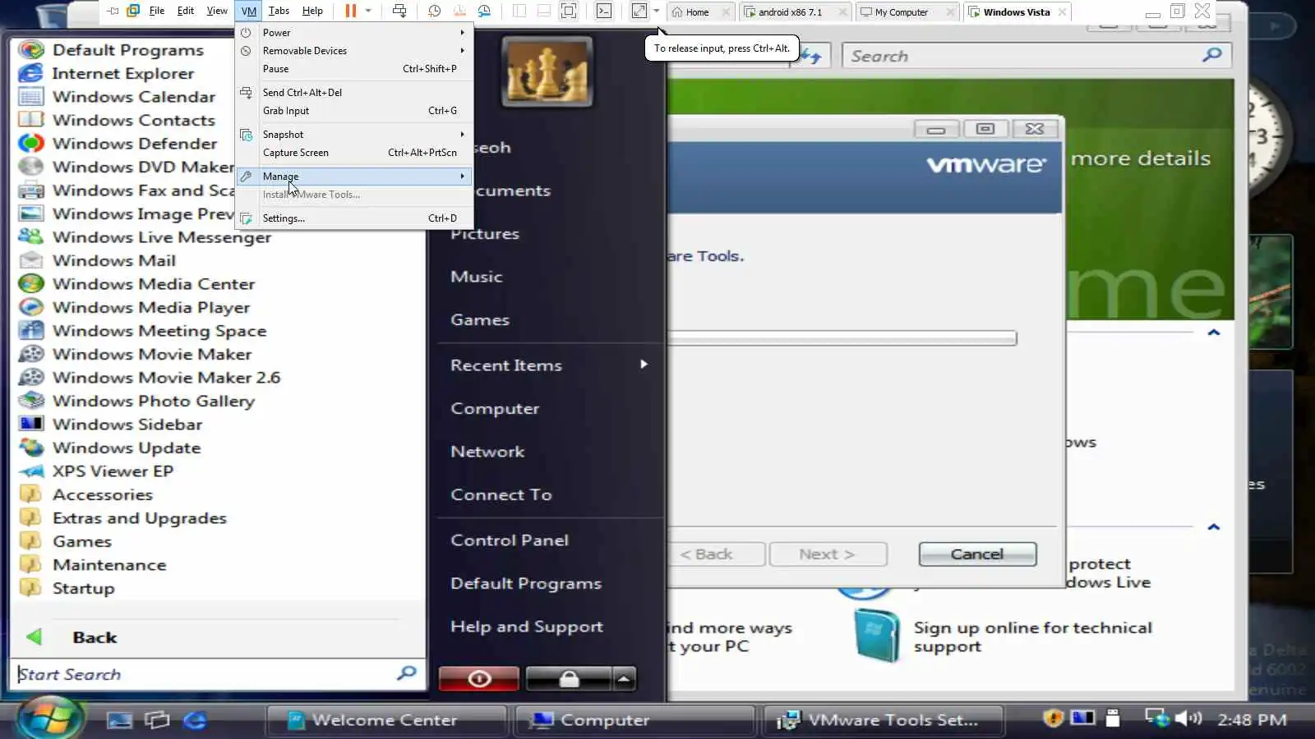The width and height of the screenshot is (1315, 739).
Task: Open the View menu
Action: [x=217, y=11]
